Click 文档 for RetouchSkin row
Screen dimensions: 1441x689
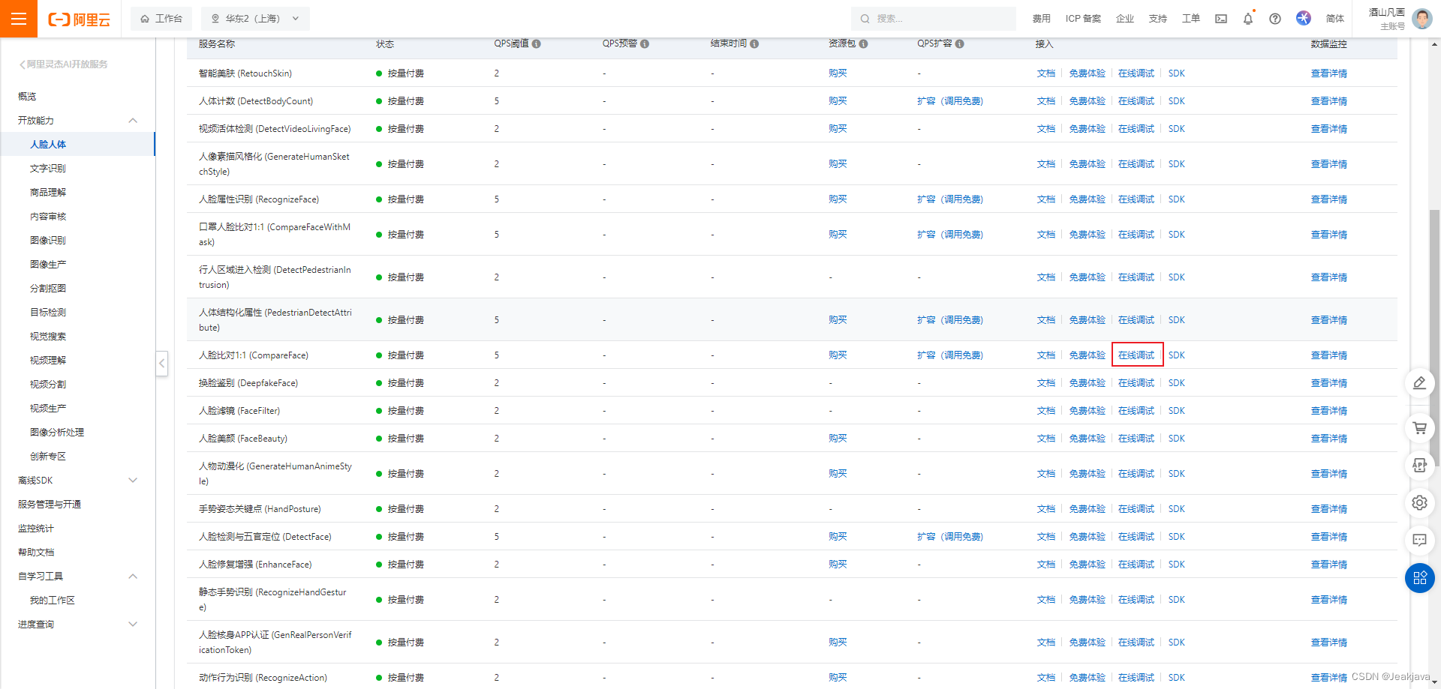[x=1045, y=73]
